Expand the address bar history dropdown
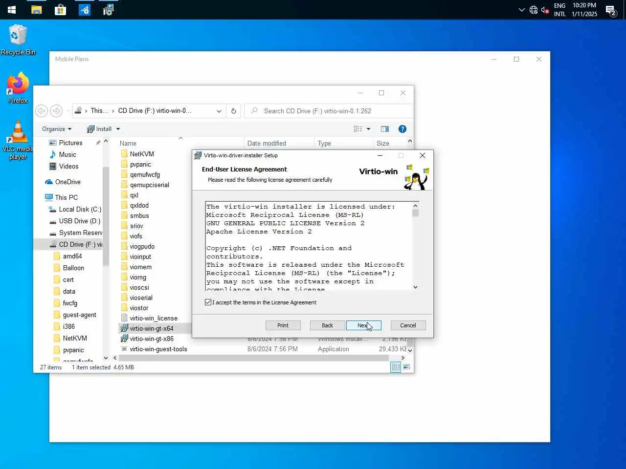 (219, 111)
